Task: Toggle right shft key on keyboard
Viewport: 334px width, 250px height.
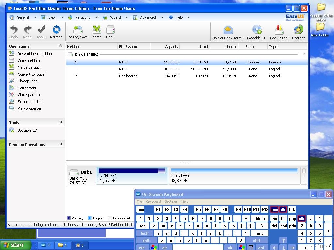Action: click(257, 241)
